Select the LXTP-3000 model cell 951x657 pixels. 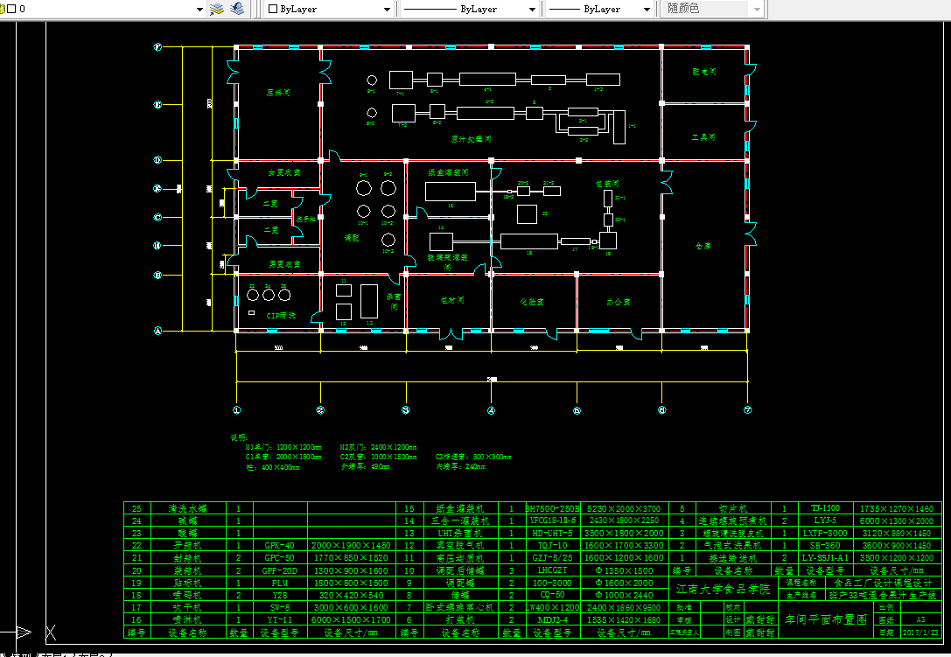tap(825, 534)
